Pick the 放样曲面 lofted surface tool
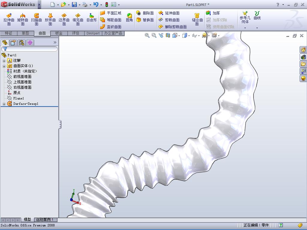The image size is (307, 230). [50, 19]
